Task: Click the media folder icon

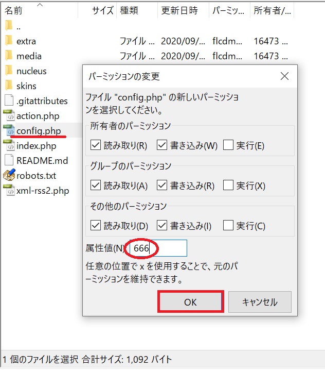Action: (x=9, y=56)
